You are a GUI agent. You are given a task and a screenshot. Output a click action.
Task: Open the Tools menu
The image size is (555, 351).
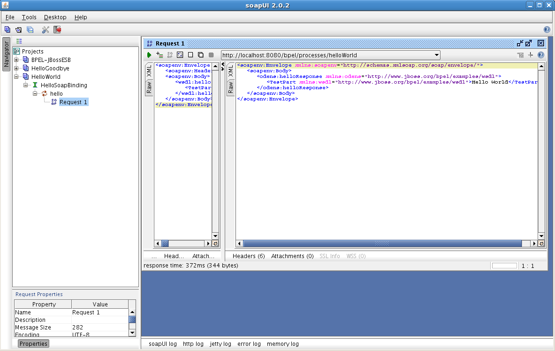pos(29,17)
